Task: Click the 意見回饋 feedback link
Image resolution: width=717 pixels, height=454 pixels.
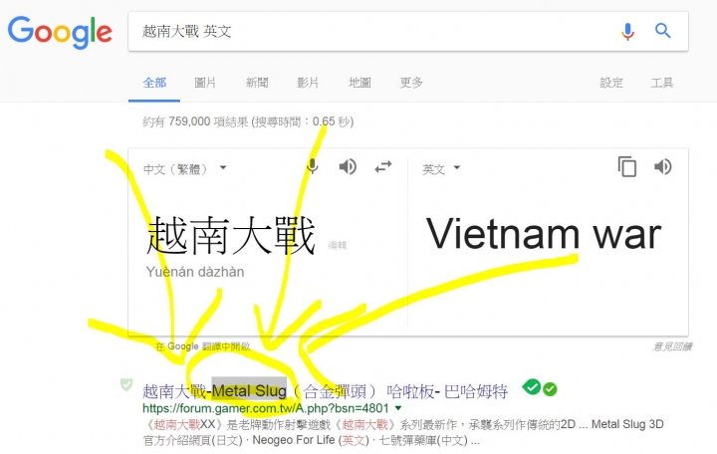Action: (x=672, y=346)
